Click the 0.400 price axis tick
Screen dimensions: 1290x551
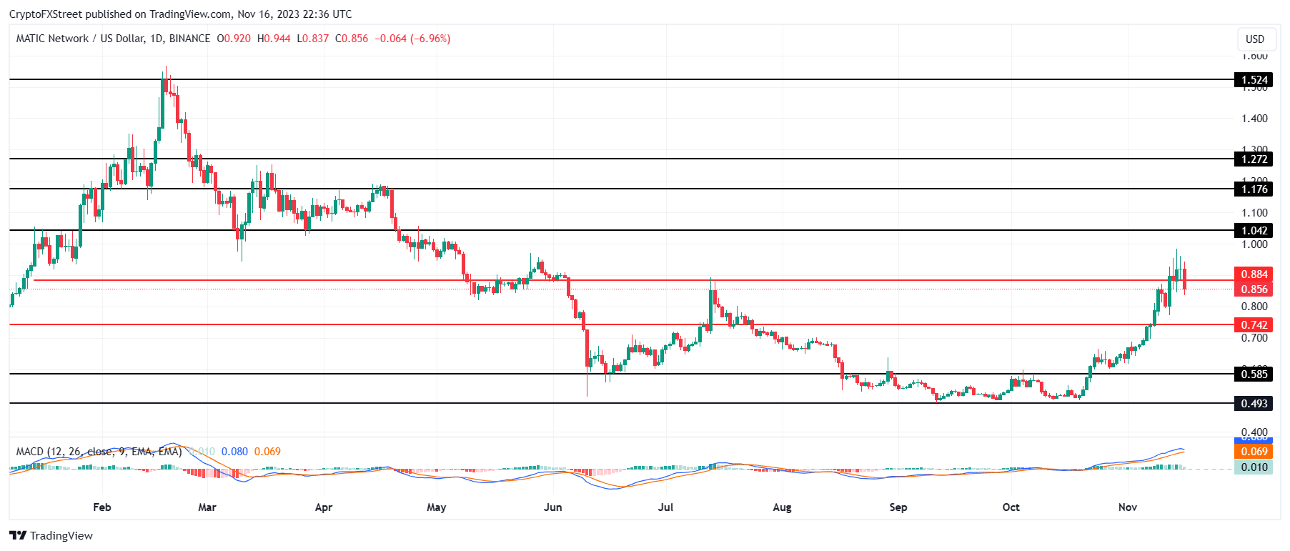(x=1254, y=432)
